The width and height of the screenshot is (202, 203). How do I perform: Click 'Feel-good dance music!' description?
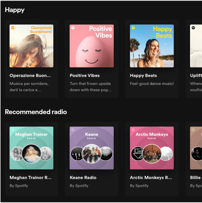[152, 84]
